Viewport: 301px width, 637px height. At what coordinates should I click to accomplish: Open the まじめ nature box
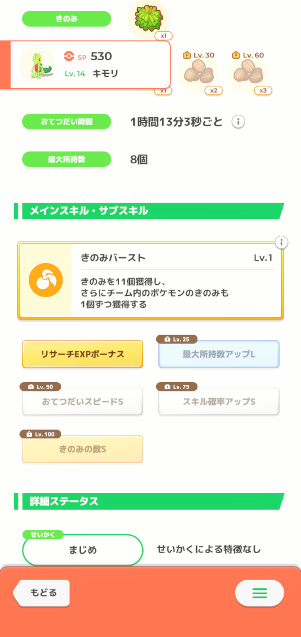point(82,550)
